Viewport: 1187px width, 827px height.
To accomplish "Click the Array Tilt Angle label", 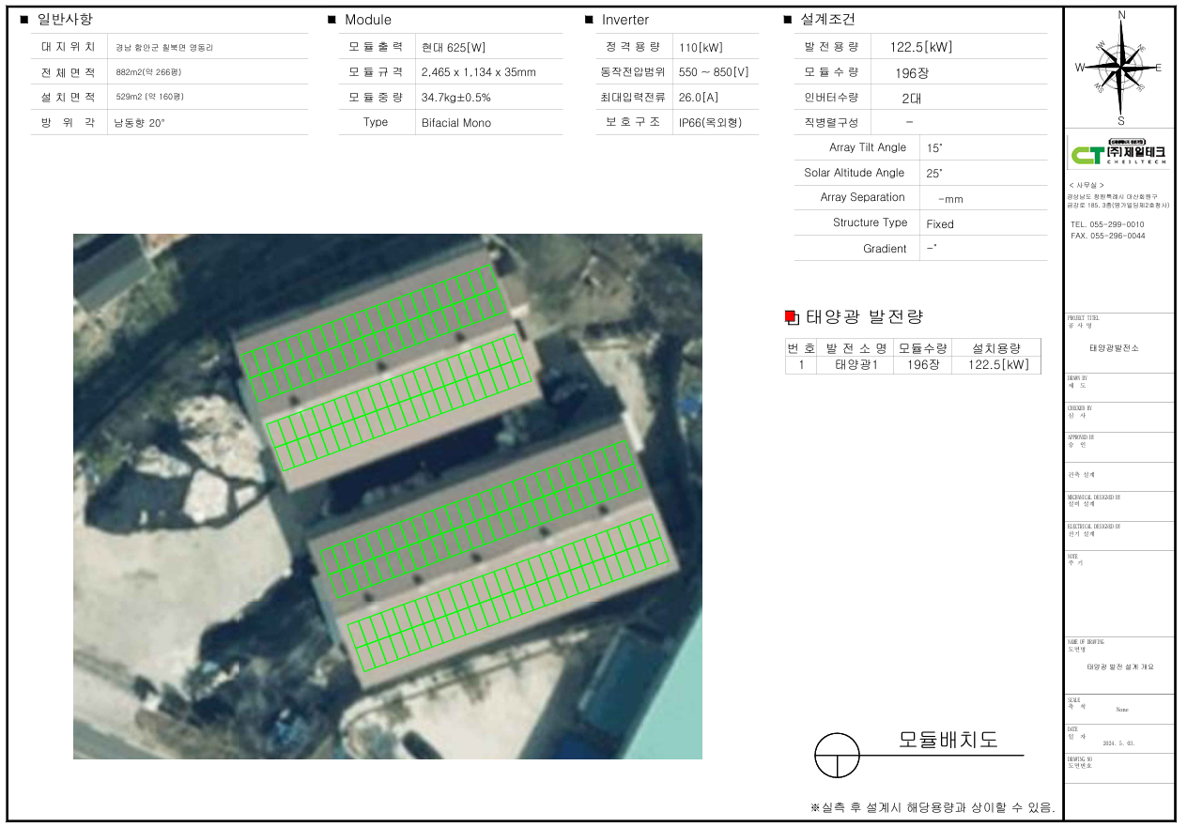I will click(867, 147).
